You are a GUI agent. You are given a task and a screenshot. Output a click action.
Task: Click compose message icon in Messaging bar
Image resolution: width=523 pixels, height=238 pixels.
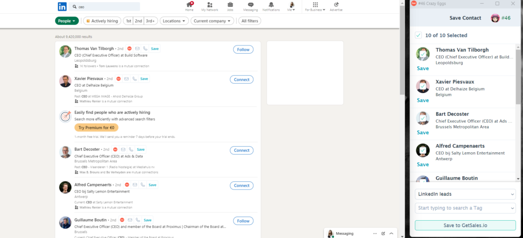(383, 233)
